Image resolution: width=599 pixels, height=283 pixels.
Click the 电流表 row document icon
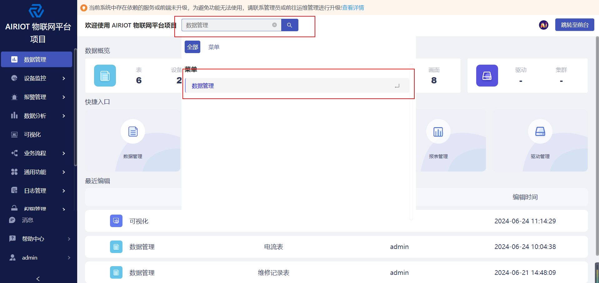[x=116, y=247]
